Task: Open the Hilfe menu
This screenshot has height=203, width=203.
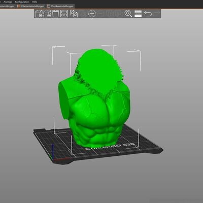Action: [x=35, y=2]
